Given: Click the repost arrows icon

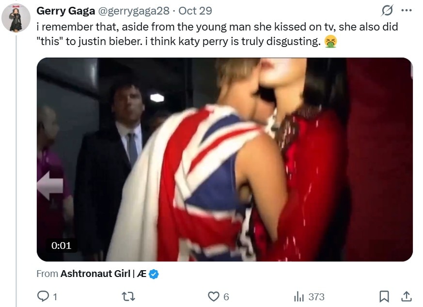Looking at the screenshot, I should pos(128,296).
